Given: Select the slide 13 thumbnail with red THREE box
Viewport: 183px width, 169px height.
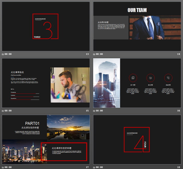Looking at the screenshot, I should [x=46, y=26].
